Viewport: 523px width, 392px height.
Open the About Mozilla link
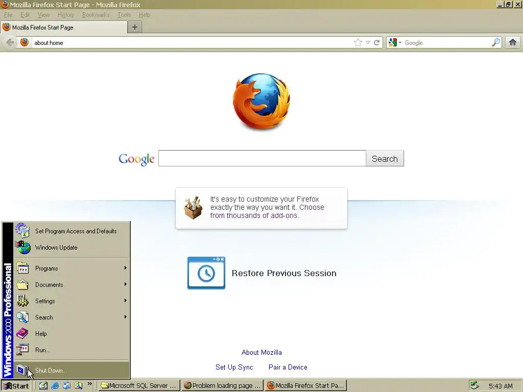pyautogui.click(x=261, y=352)
